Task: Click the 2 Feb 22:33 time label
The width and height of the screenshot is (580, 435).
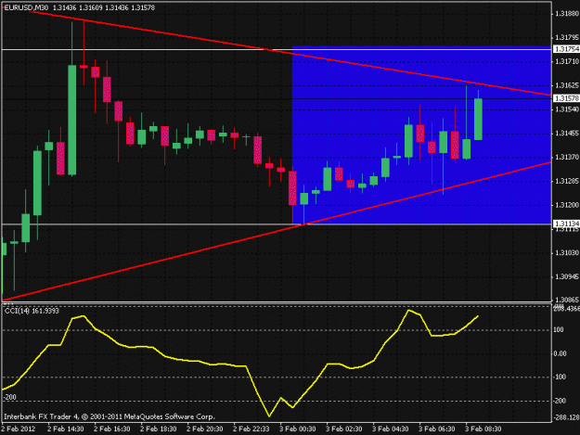Action: [251, 429]
